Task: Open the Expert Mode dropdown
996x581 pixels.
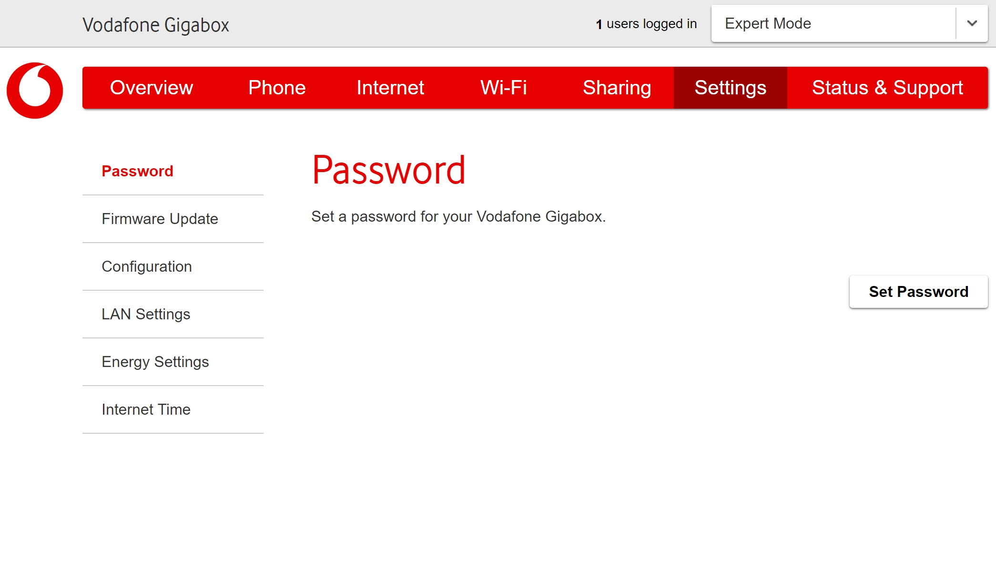Action: coord(849,23)
